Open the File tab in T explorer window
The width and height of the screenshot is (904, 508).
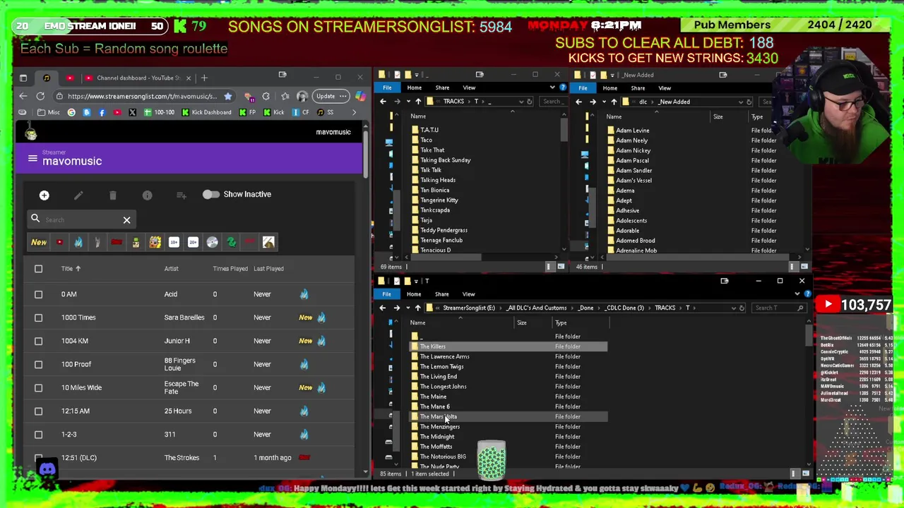click(x=386, y=294)
